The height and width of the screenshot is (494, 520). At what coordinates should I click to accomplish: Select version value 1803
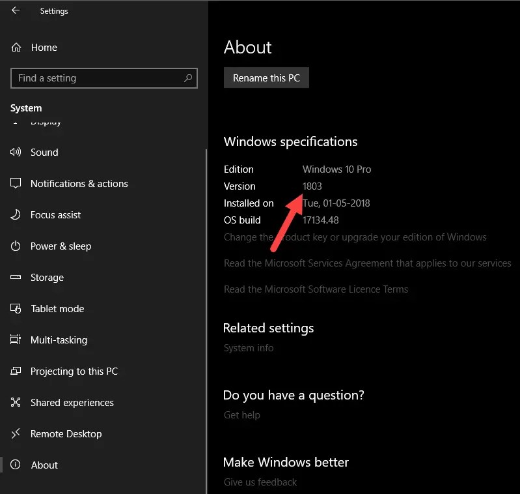[x=312, y=186]
